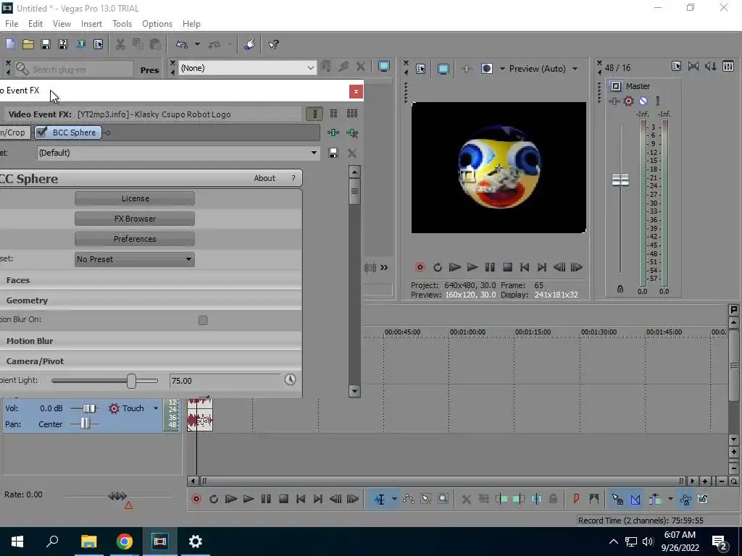The image size is (742, 556).
Task: Open the File menu
Action: click(12, 24)
